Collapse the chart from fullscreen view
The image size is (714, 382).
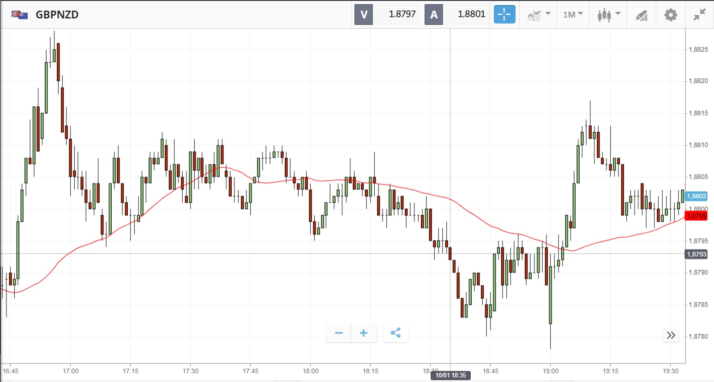pyautogui.click(x=699, y=15)
